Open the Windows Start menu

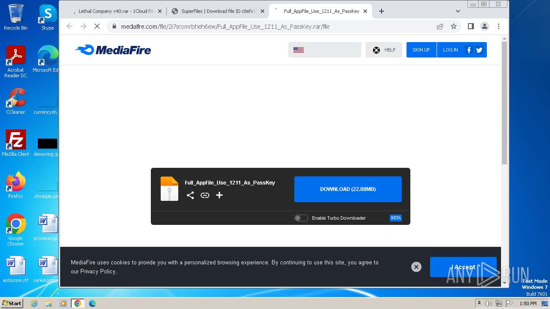pyautogui.click(x=12, y=303)
